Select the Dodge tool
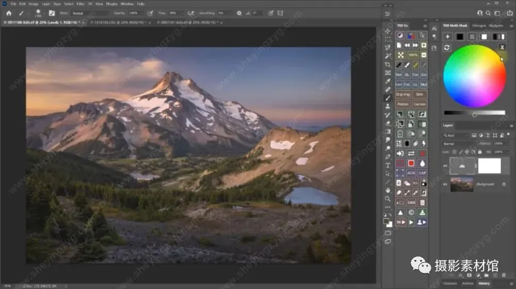Image resolution: width=516 pixels, height=289 pixels. [388, 148]
